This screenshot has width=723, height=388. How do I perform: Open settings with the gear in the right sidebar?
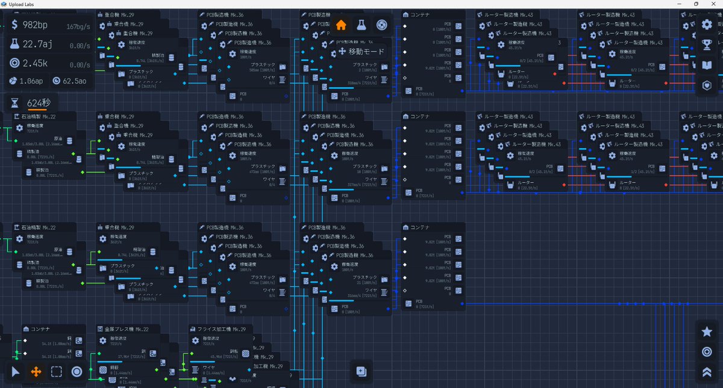[x=707, y=25]
